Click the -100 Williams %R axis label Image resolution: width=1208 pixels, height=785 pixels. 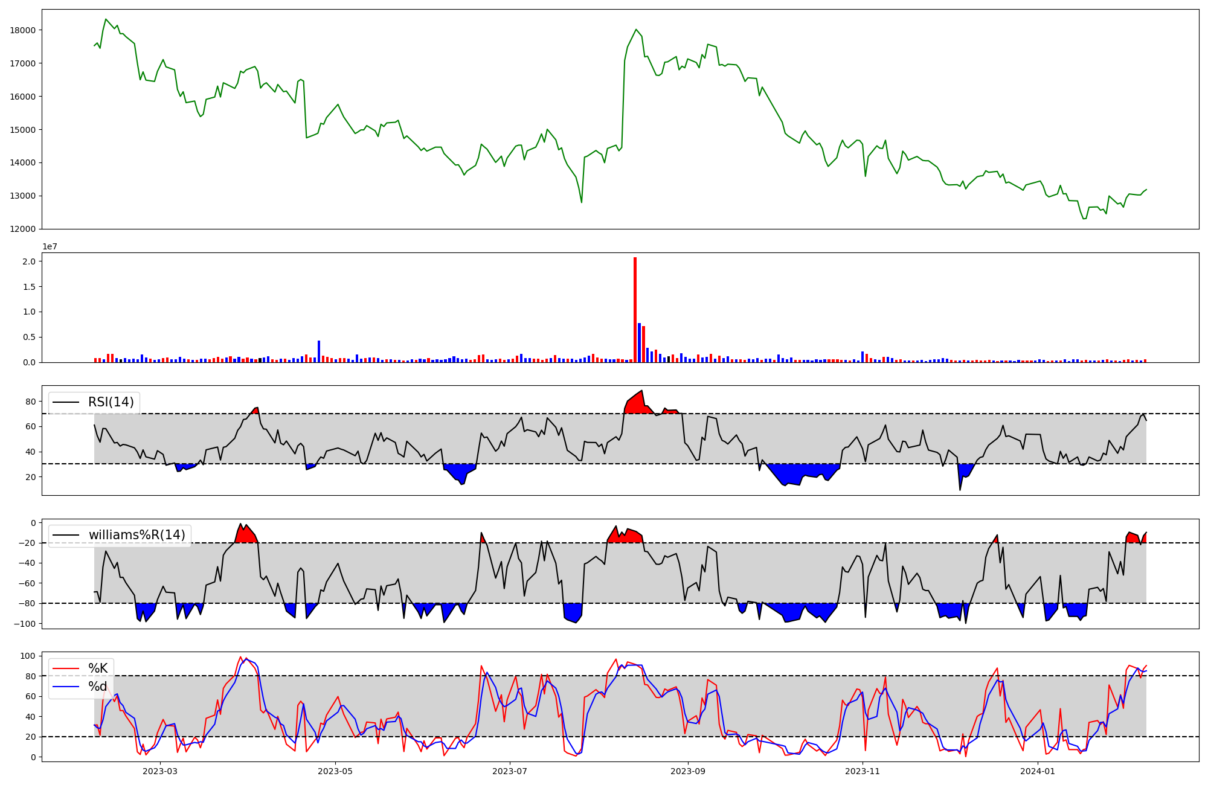click(25, 624)
